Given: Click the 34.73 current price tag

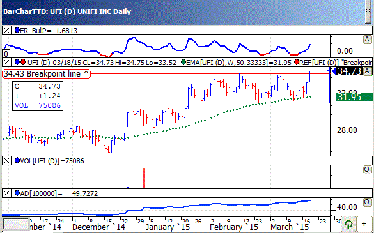Looking at the screenshot, I should [350, 71].
